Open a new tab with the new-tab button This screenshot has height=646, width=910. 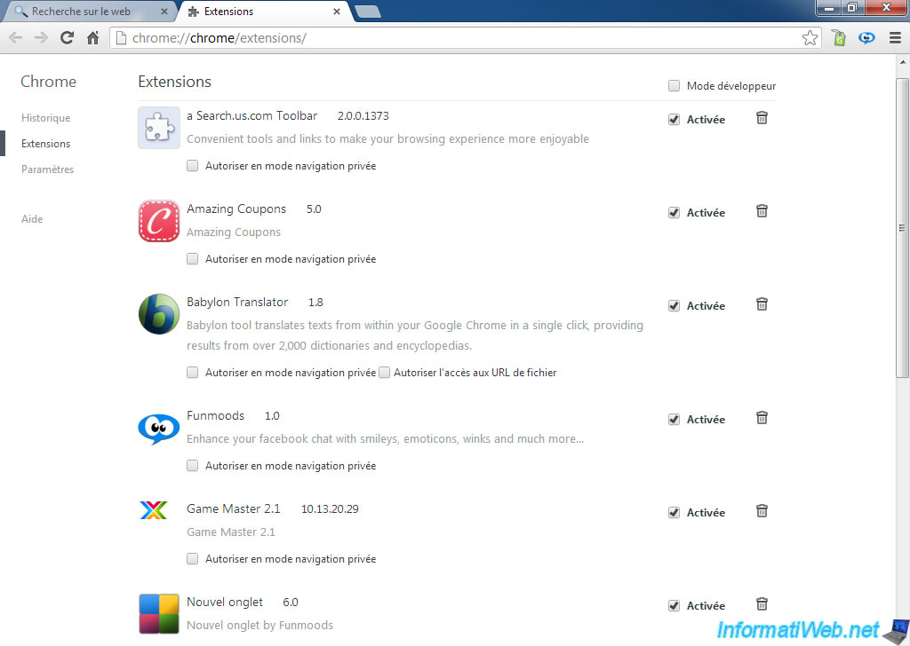click(x=367, y=12)
